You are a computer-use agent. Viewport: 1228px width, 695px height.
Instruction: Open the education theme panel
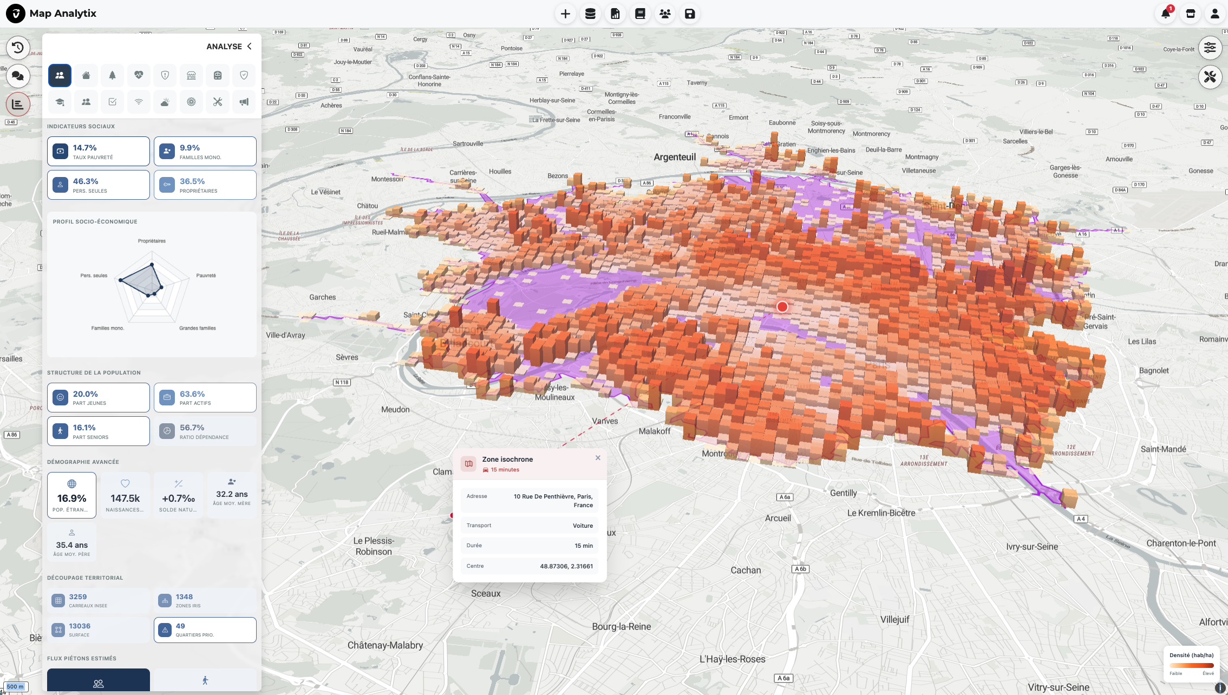point(60,102)
